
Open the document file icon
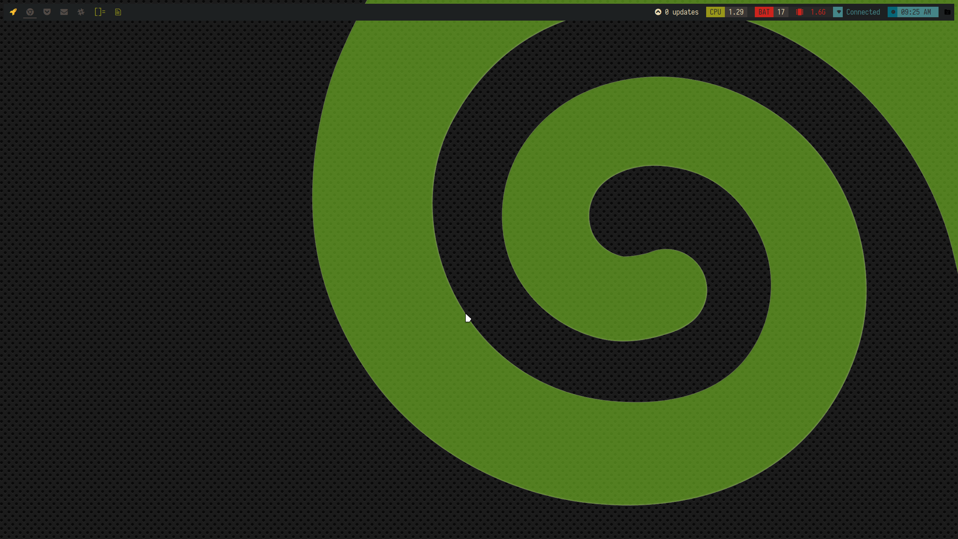click(118, 12)
